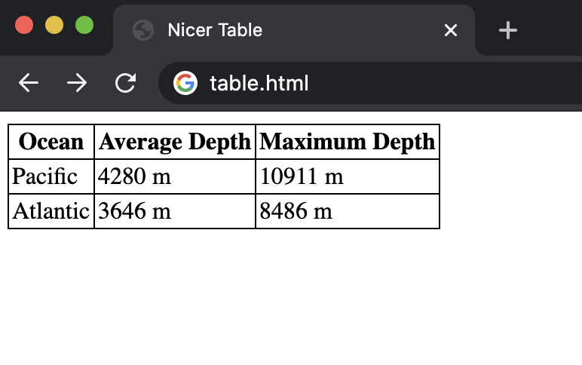Close the window with red button
582x365 pixels.
click(24, 25)
